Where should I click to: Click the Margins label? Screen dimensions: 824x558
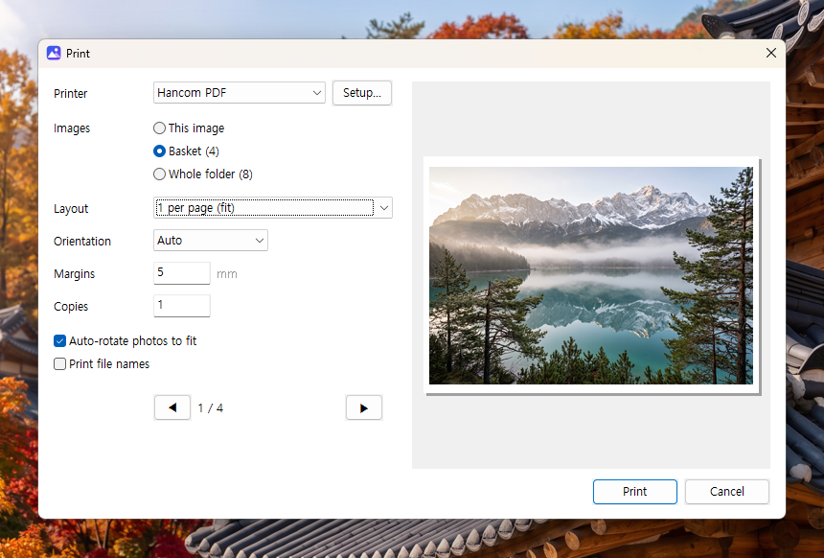tap(74, 274)
